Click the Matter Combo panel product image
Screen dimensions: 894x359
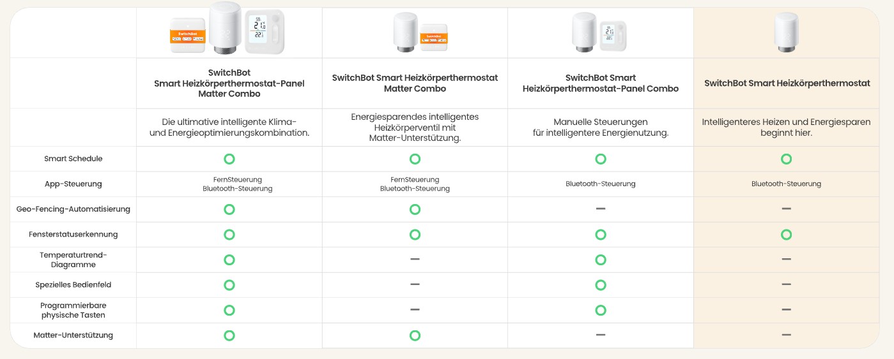(x=229, y=29)
